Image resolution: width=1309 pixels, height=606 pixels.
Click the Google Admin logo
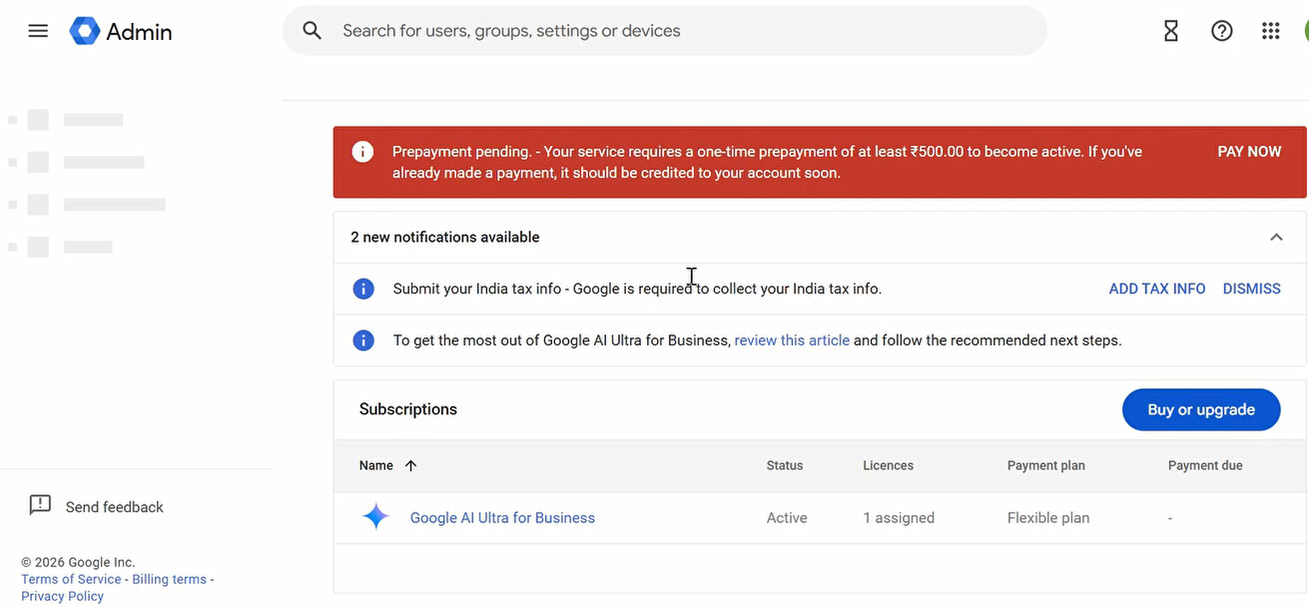[x=85, y=31]
